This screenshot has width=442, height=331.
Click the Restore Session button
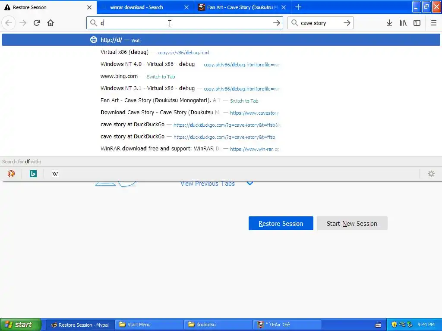(x=281, y=223)
